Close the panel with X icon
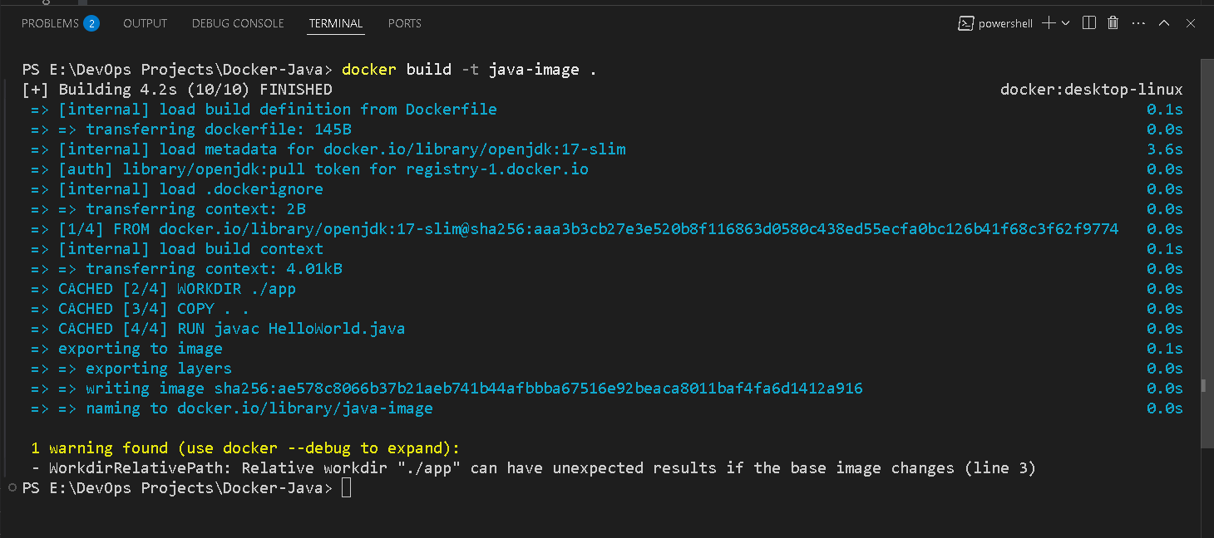Screen dimensions: 1214x538 pyautogui.click(x=1190, y=23)
